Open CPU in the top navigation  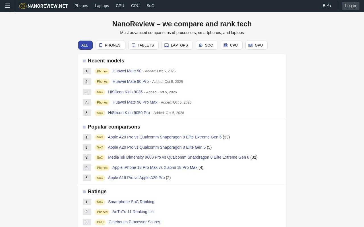[120, 6]
